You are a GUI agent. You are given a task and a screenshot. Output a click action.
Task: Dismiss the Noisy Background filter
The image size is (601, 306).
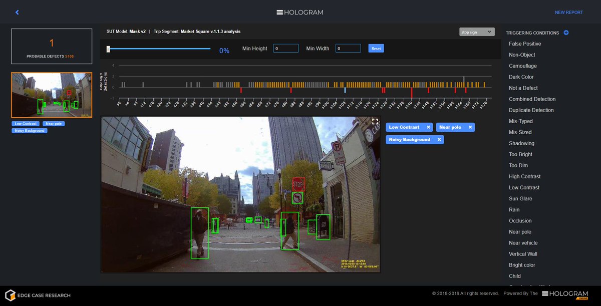pyautogui.click(x=439, y=139)
